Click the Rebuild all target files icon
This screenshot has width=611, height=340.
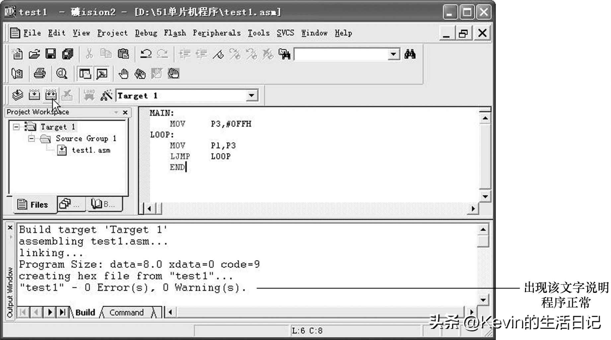click(x=51, y=96)
